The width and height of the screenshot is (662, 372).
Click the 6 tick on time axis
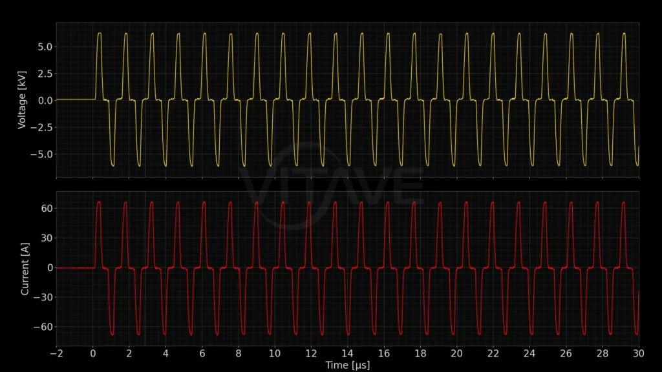202,353
